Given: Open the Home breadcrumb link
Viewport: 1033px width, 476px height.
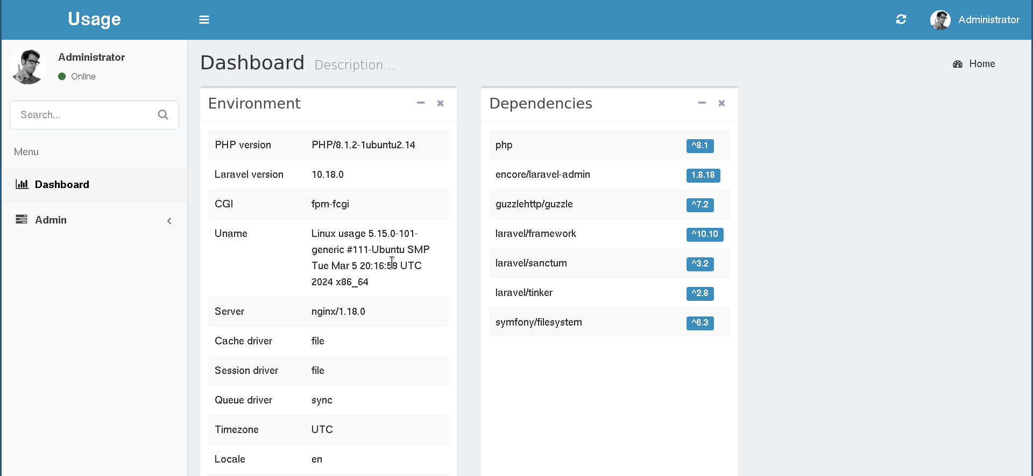Looking at the screenshot, I should point(982,64).
